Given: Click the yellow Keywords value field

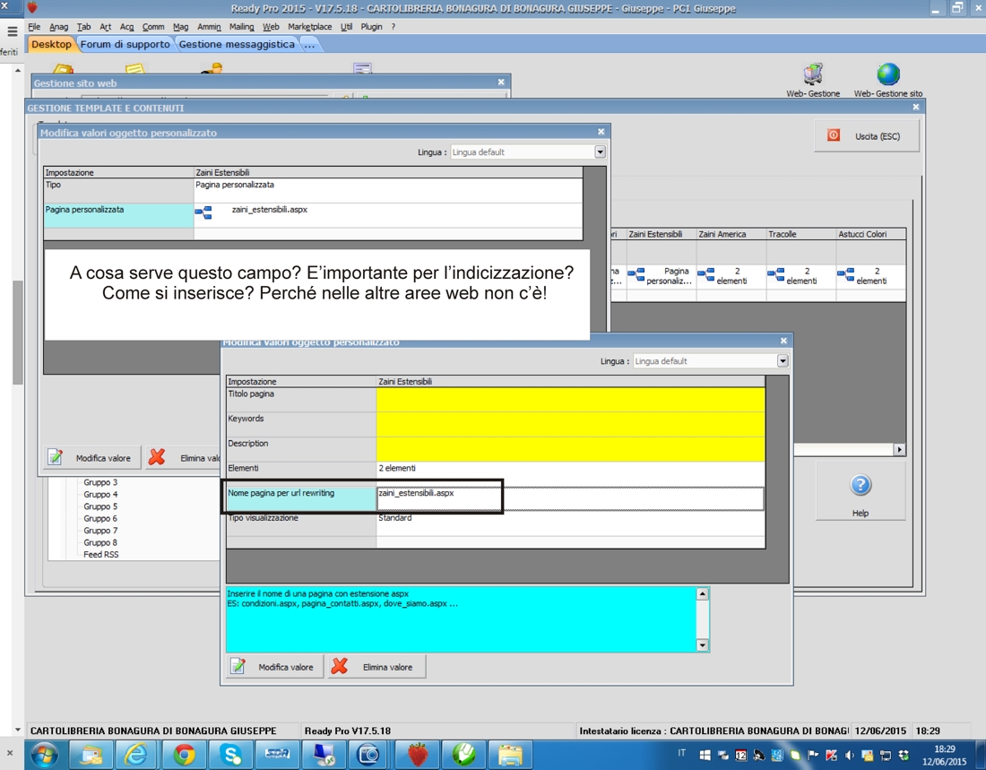Looking at the screenshot, I should tap(570, 425).
